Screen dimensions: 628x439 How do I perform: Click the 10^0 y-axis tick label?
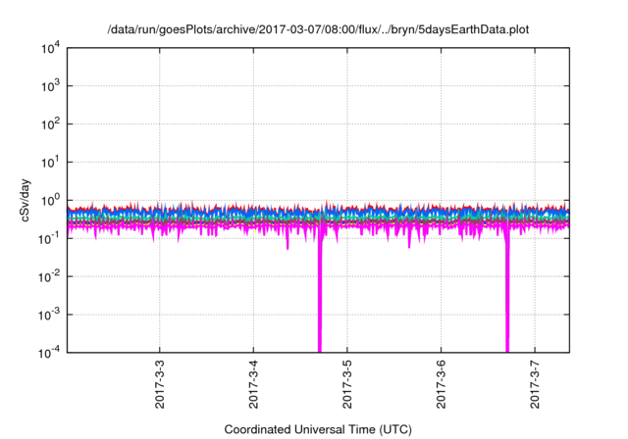click(x=51, y=201)
